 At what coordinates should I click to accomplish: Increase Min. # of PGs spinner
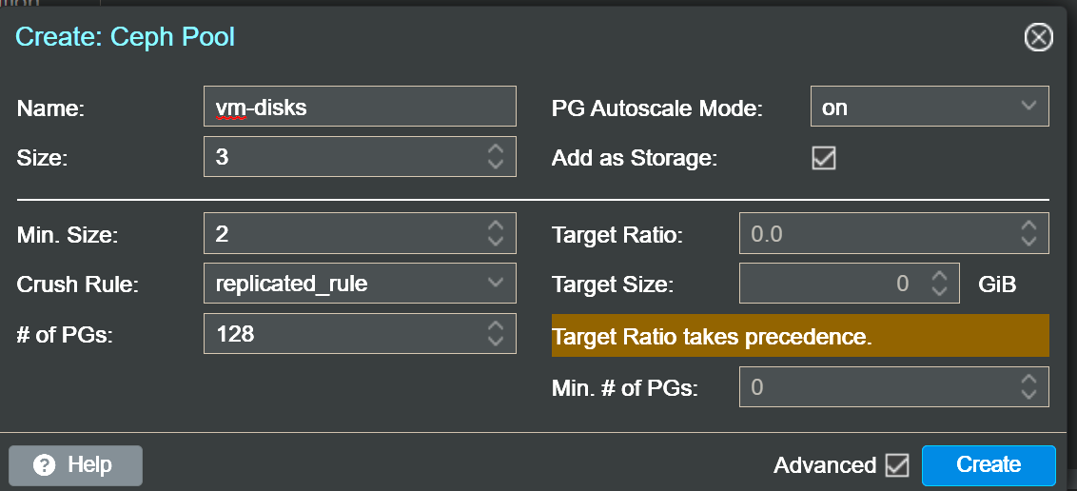pyautogui.click(x=1028, y=380)
